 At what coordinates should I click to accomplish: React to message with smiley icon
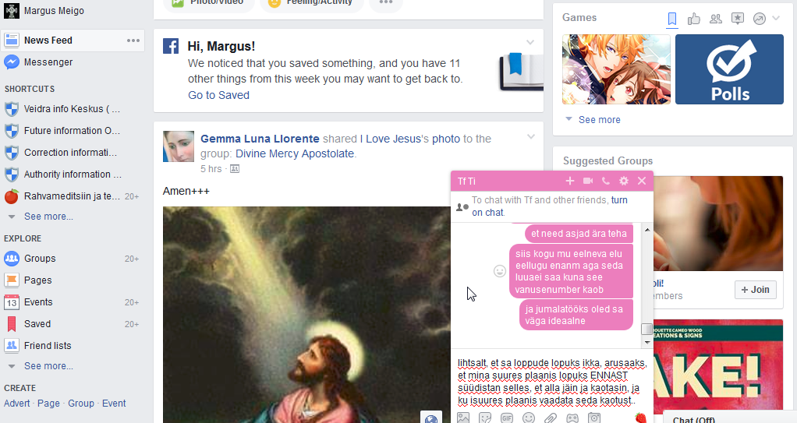(500, 271)
